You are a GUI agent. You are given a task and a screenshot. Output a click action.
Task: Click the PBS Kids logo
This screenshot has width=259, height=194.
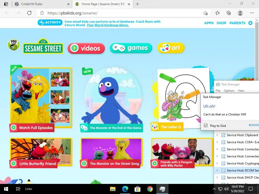14,45
